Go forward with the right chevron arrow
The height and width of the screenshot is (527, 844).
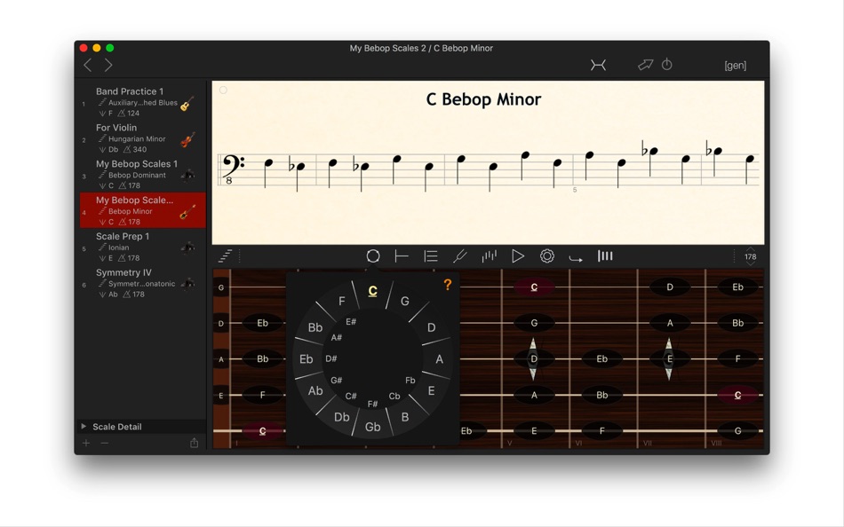[108, 65]
